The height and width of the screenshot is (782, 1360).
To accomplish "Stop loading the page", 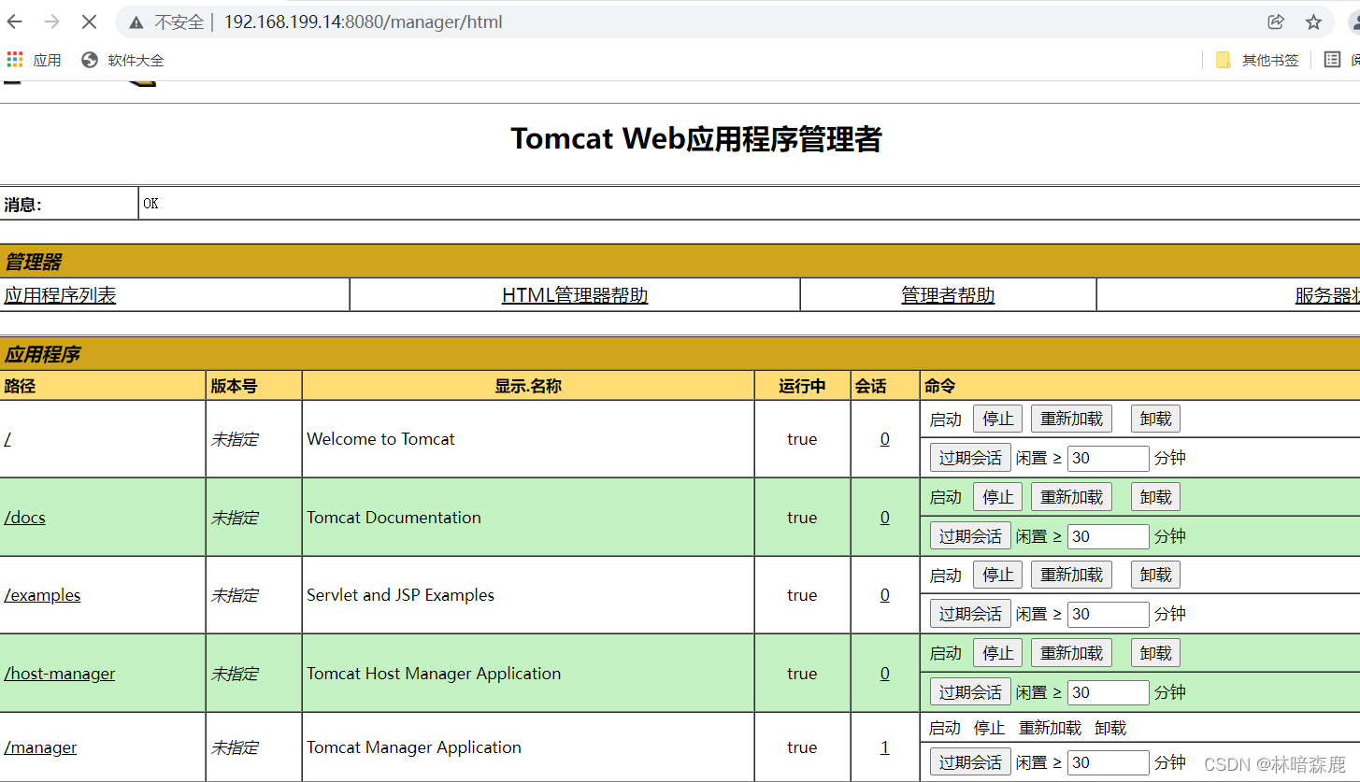I will point(90,21).
